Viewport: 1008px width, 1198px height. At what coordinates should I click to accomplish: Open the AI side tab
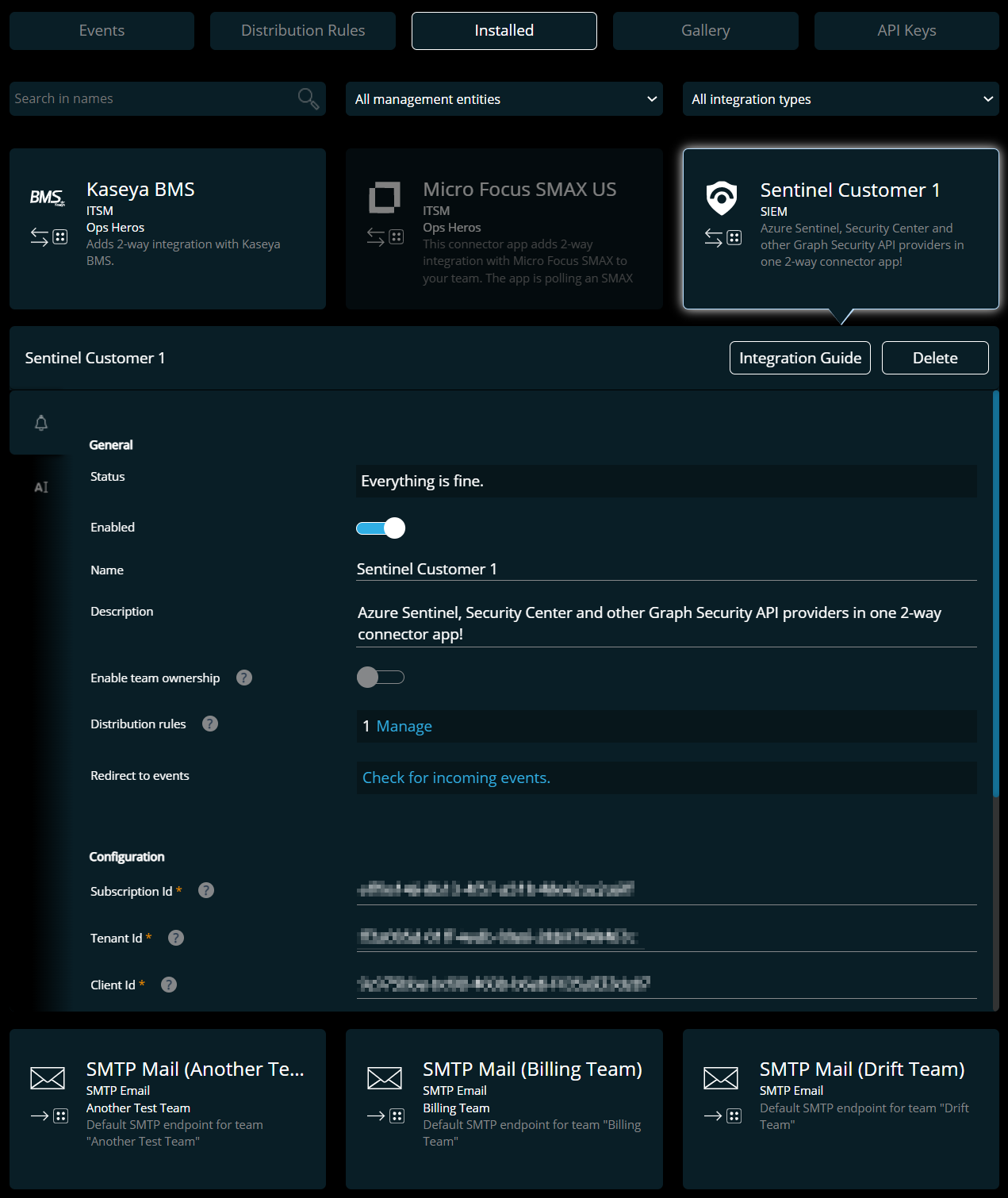pyautogui.click(x=41, y=487)
